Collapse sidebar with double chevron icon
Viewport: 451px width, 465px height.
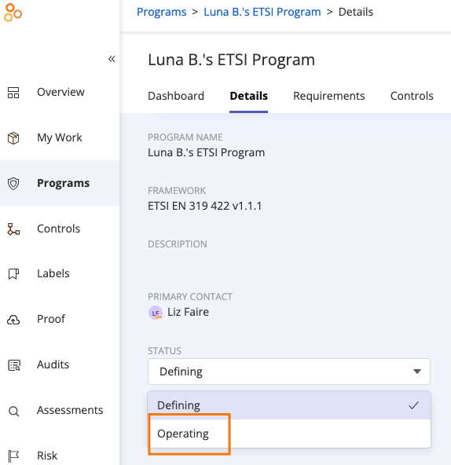(x=112, y=59)
